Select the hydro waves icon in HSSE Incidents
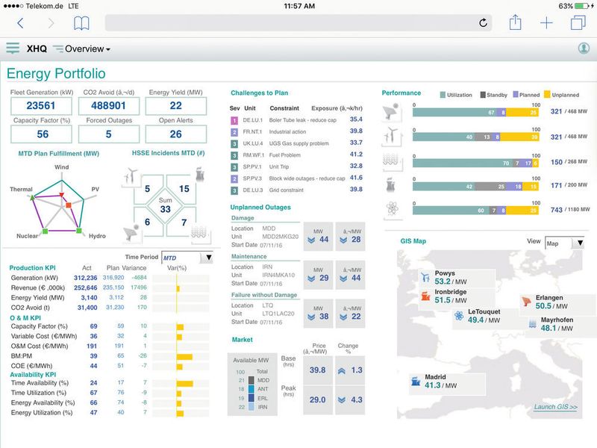 [x=200, y=232]
